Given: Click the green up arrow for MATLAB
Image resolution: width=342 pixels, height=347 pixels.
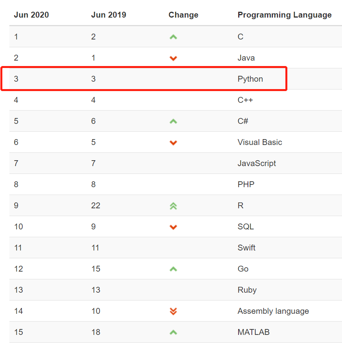Looking at the screenshot, I should pyautogui.click(x=173, y=333).
